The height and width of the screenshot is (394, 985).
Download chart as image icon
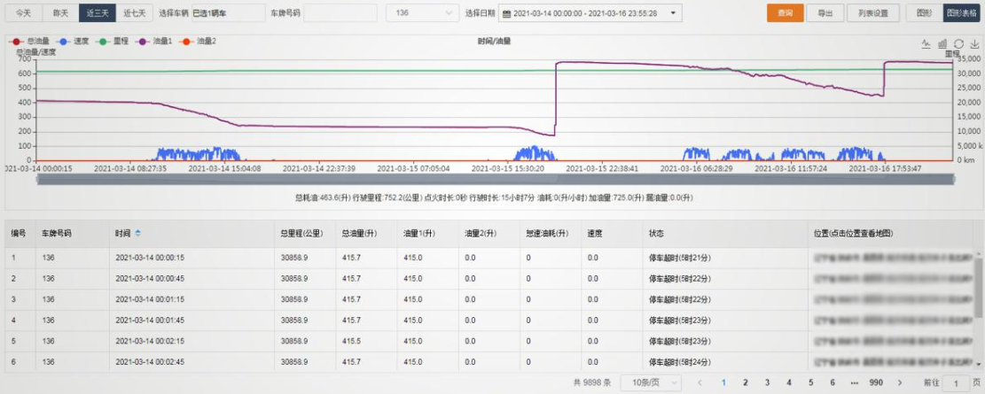tap(974, 42)
